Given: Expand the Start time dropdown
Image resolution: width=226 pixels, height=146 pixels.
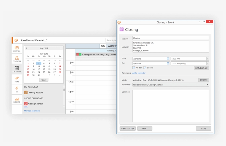Looking at the screenshot, I should click(208, 59).
